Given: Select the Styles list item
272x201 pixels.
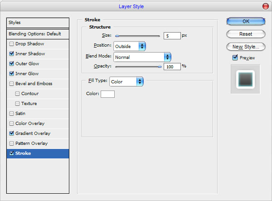Looking at the screenshot, I should (38, 23).
